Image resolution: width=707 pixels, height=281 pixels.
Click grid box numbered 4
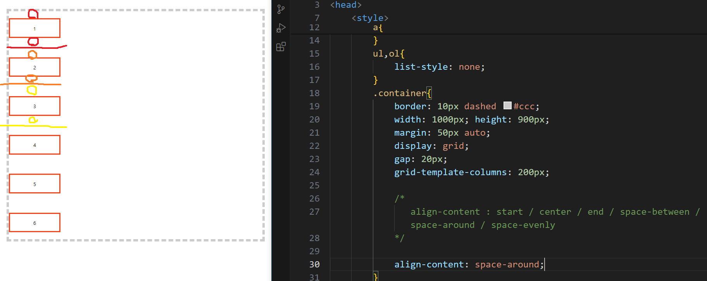click(35, 145)
